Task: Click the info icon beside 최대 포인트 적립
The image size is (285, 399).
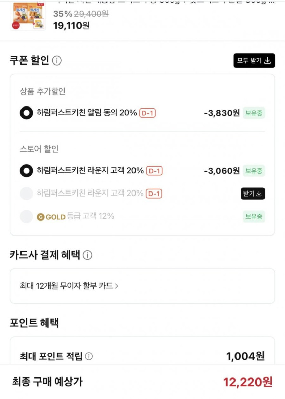Action: click(89, 357)
